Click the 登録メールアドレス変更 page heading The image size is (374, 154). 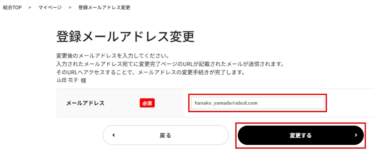click(x=125, y=37)
